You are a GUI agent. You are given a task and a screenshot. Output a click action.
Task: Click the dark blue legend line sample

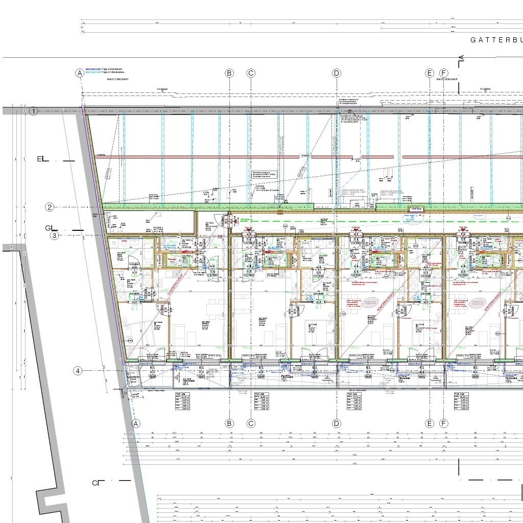[x=93, y=69]
